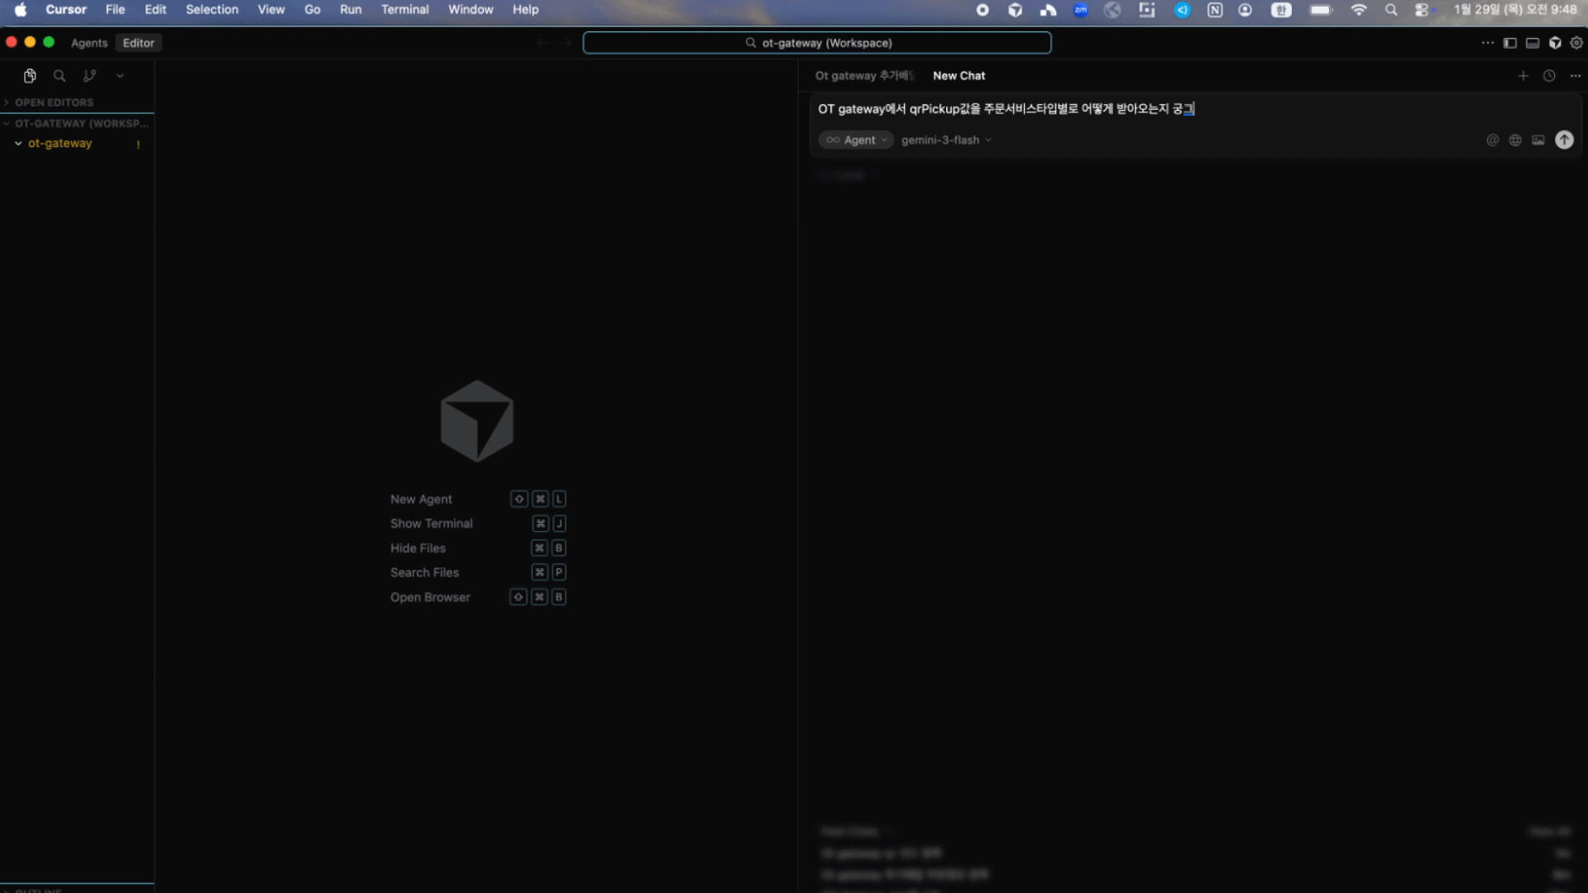Open the Terminal menu
This screenshot has width=1588, height=893.
tap(404, 10)
